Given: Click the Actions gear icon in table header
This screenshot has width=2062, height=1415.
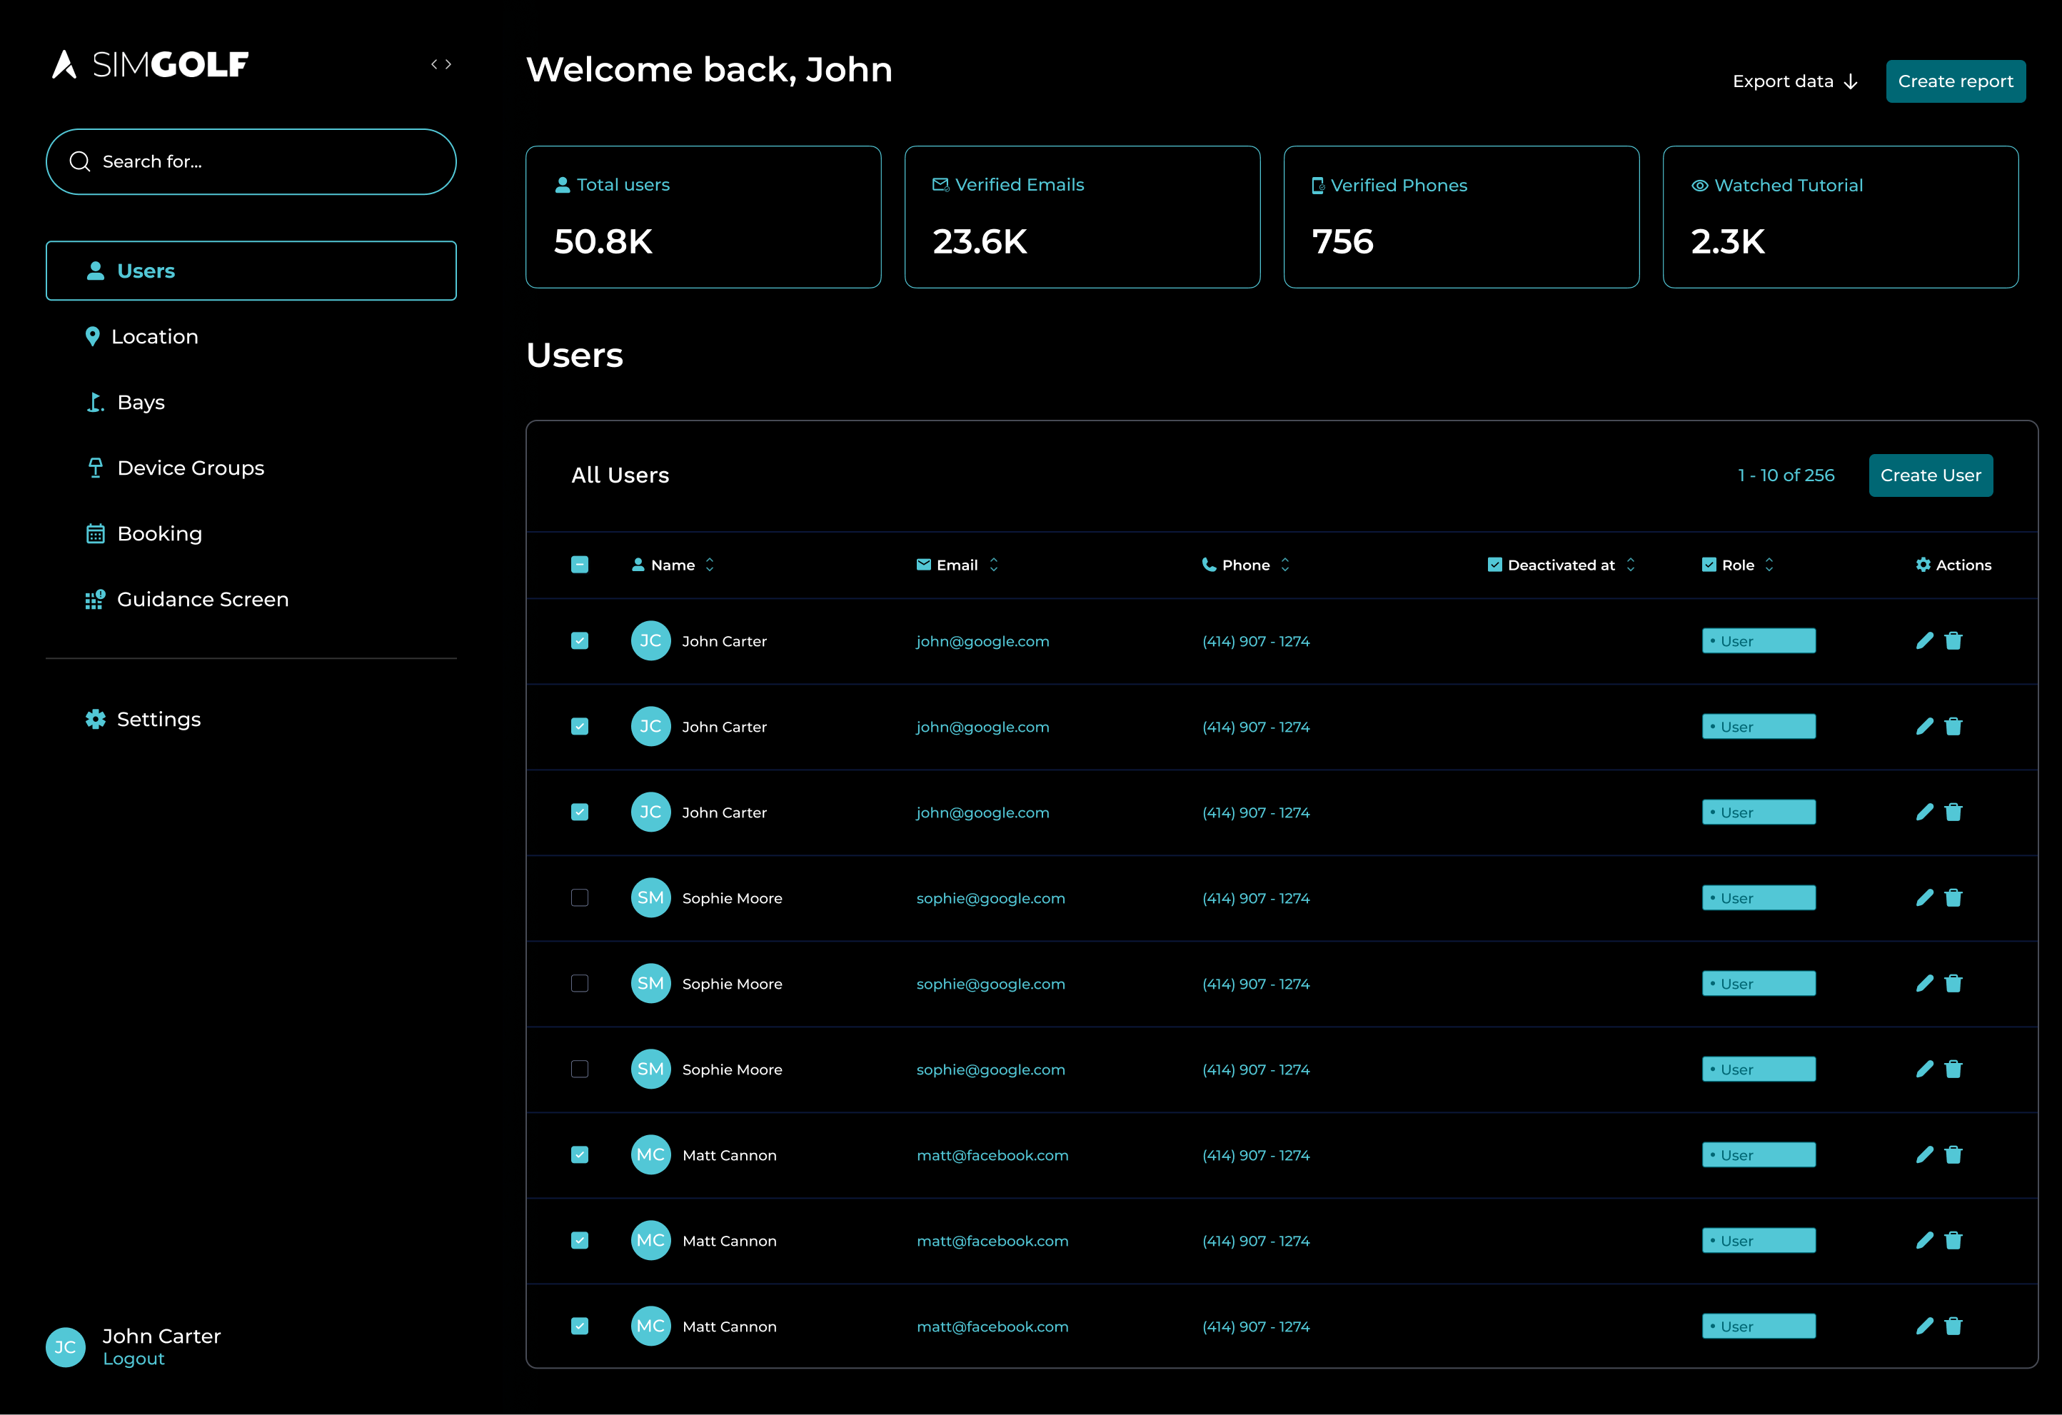Looking at the screenshot, I should 1923,565.
